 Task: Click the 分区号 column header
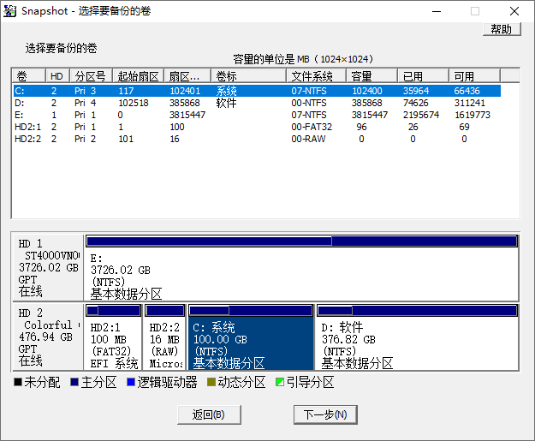[91, 75]
